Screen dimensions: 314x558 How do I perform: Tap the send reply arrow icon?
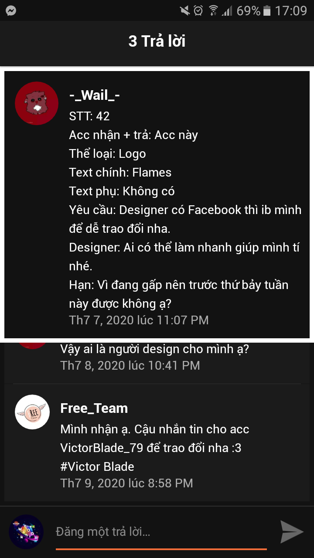(x=291, y=532)
